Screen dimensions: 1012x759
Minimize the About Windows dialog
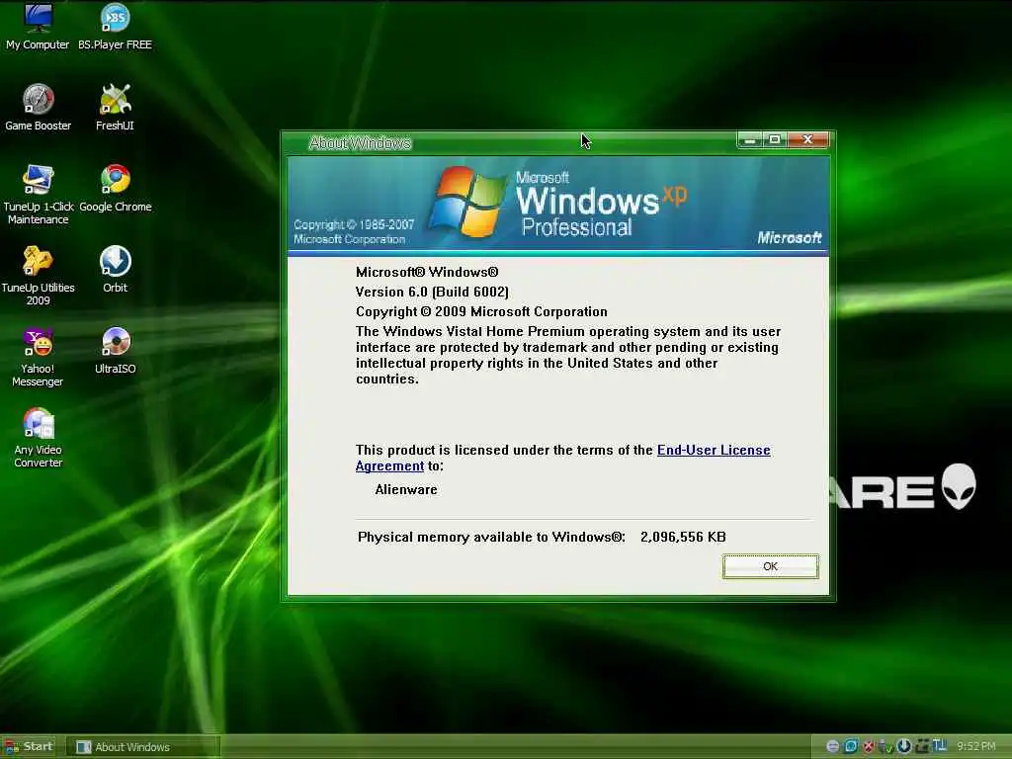(749, 139)
